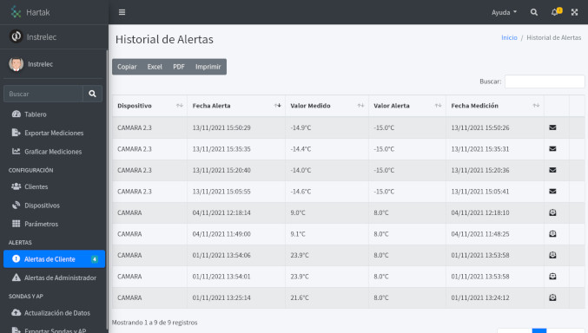Click envelope icon for 15:50:29 alert row
Viewport: 588px width, 333px height.
click(x=552, y=127)
